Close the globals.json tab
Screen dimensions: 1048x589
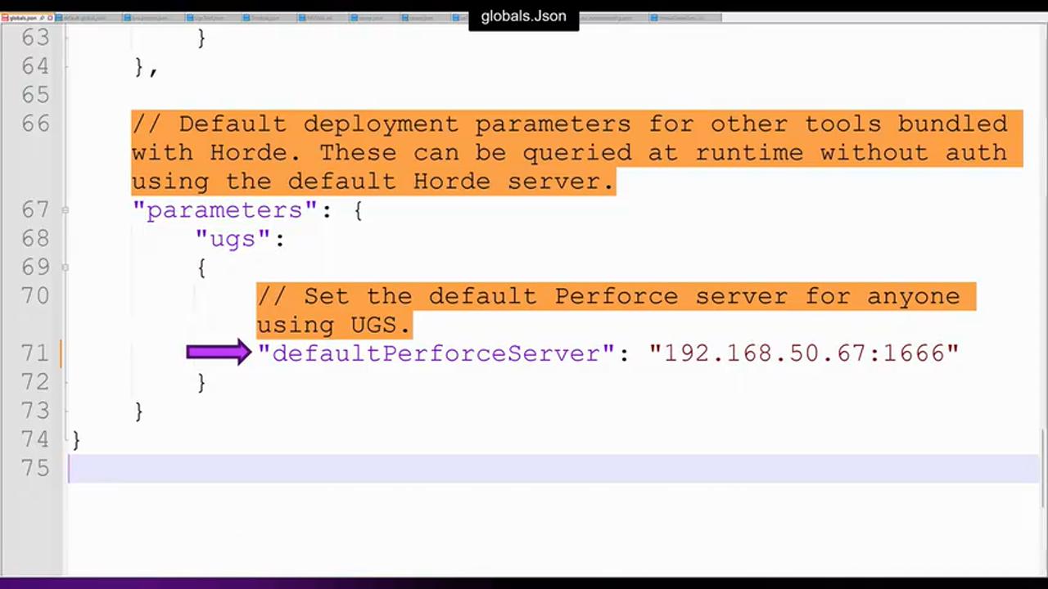(50, 17)
